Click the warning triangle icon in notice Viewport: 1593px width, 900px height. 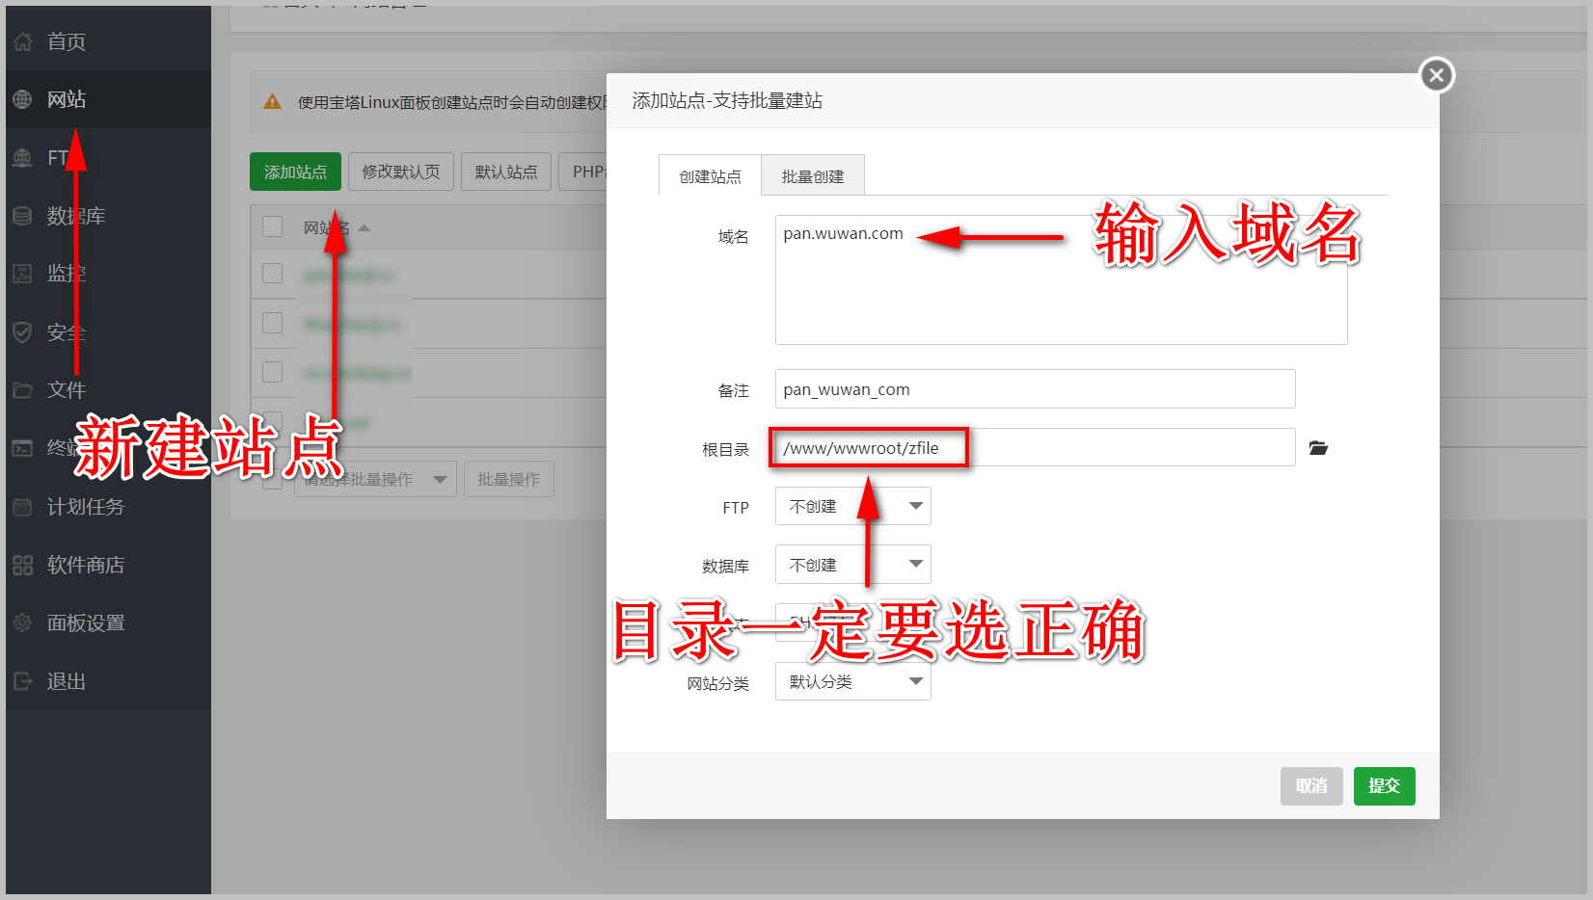coord(273,101)
